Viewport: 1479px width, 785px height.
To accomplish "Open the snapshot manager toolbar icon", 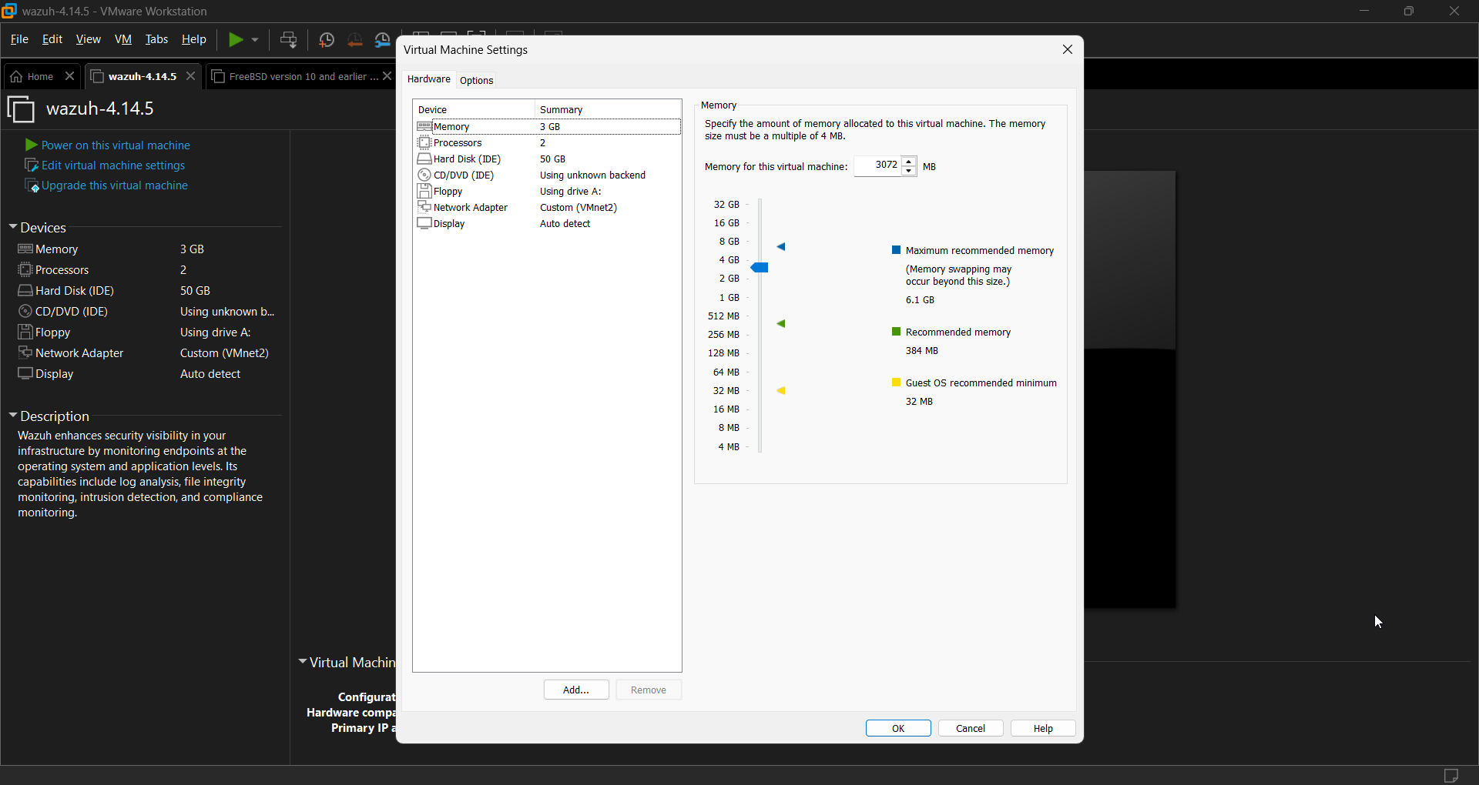I will click(383, 40).
